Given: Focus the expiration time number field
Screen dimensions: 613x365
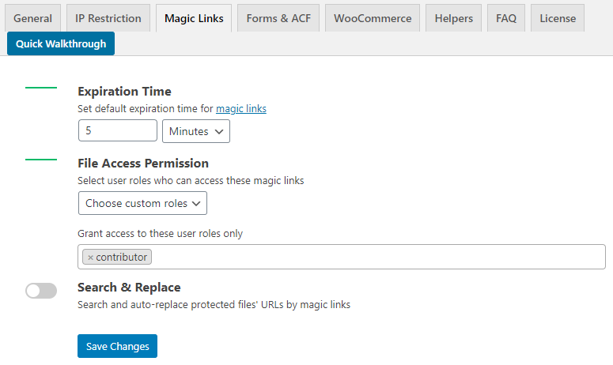Looking at the screenshot, I should 118,131.
